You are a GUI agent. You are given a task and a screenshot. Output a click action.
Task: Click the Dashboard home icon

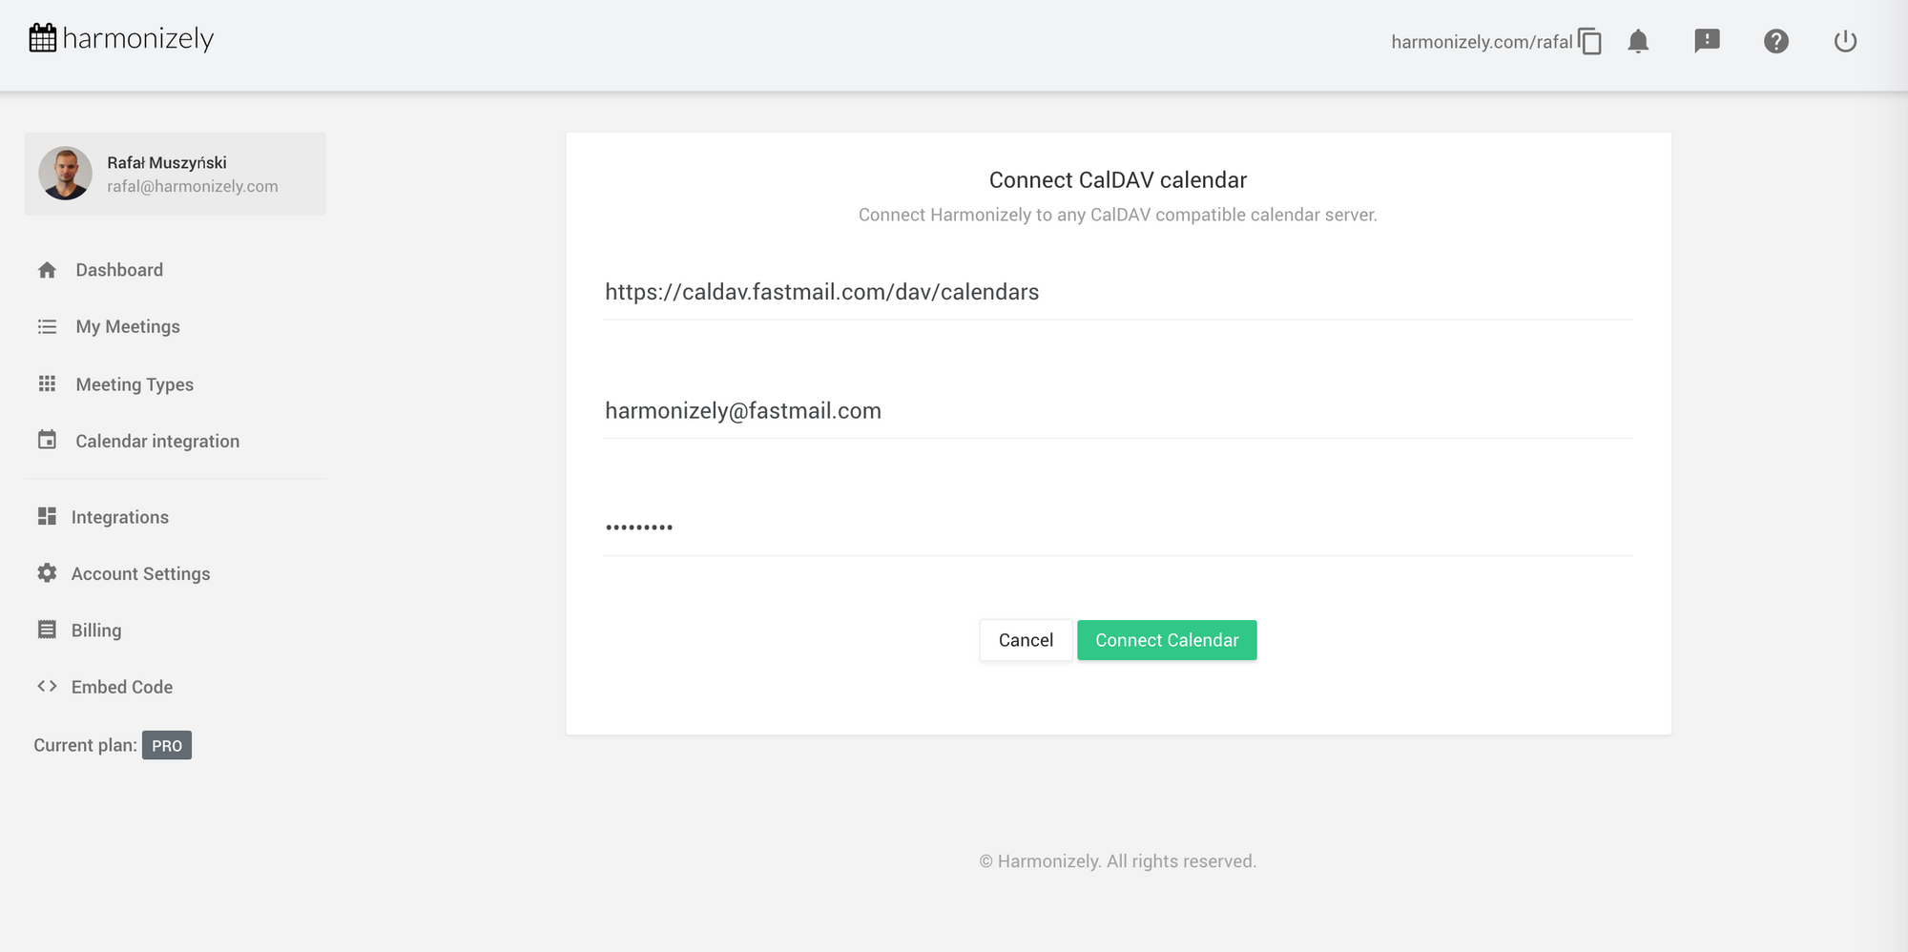tap(47, 270)
